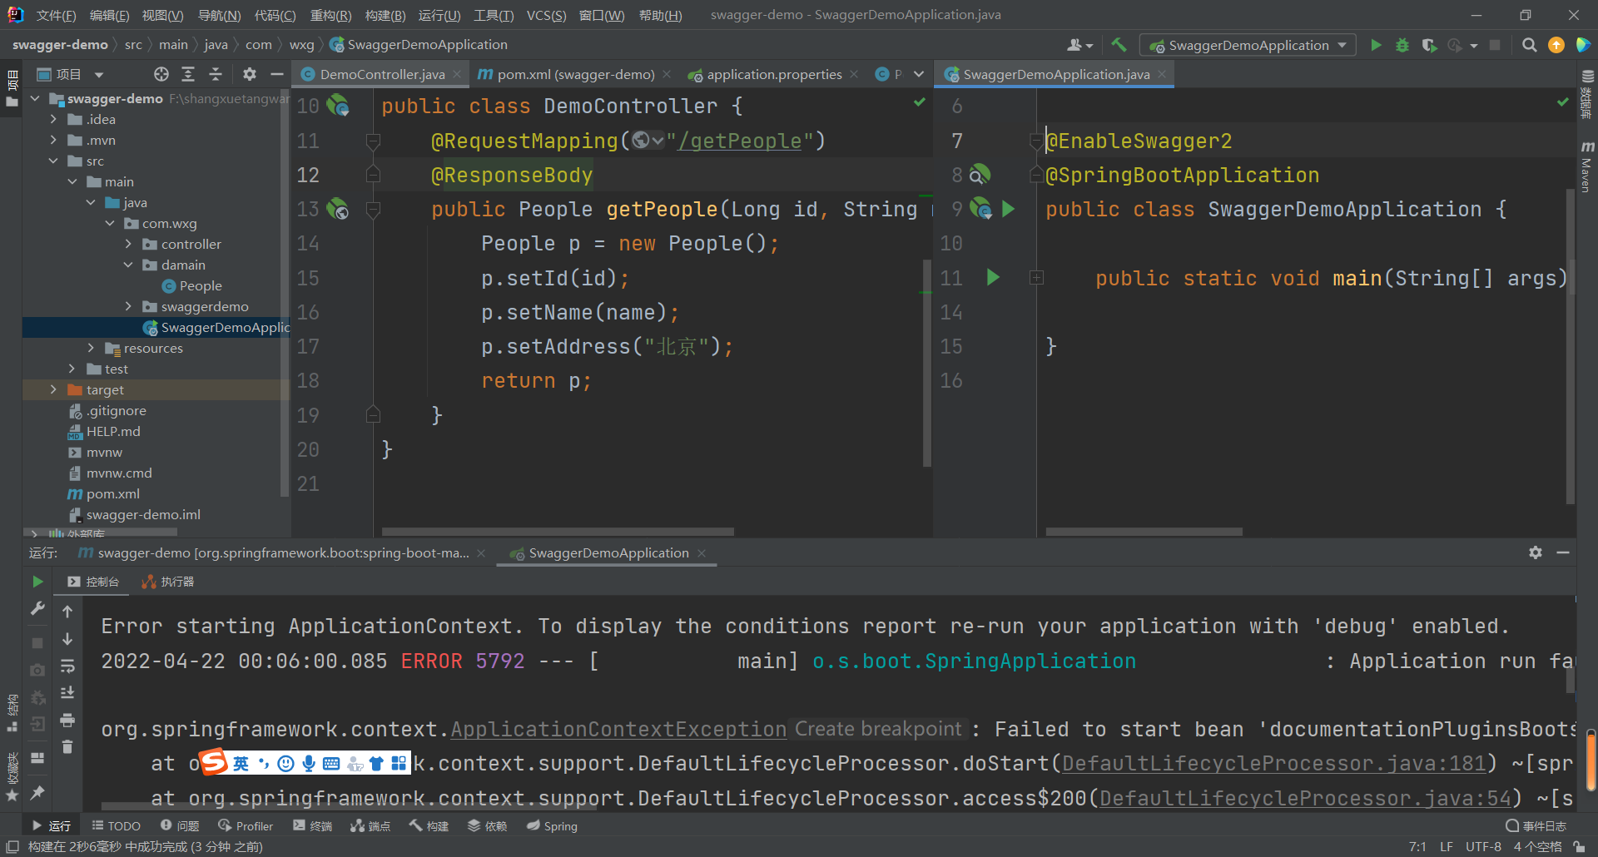1598x857 pixels.
Task: Click the LF line separator indicator
Action: click(1447, 847)
